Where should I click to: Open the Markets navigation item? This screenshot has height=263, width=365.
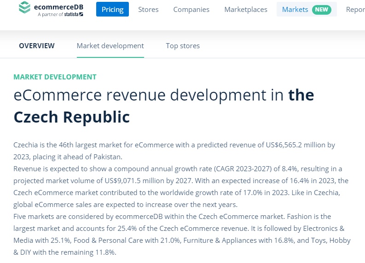click(x=295, y=9)
